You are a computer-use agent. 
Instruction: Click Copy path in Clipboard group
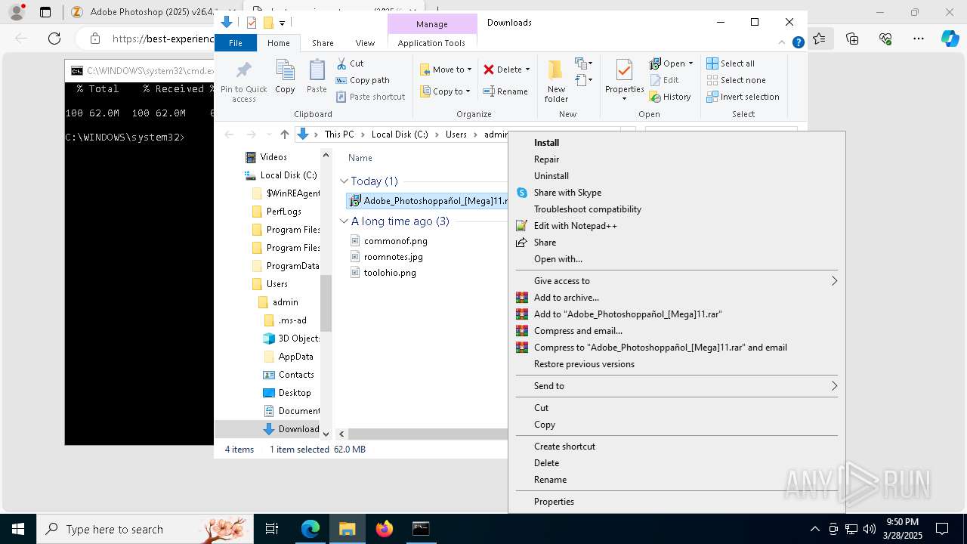(363, 80)
